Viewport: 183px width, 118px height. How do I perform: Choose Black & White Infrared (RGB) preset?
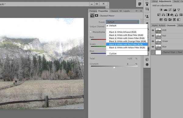[x=127, y=32]
